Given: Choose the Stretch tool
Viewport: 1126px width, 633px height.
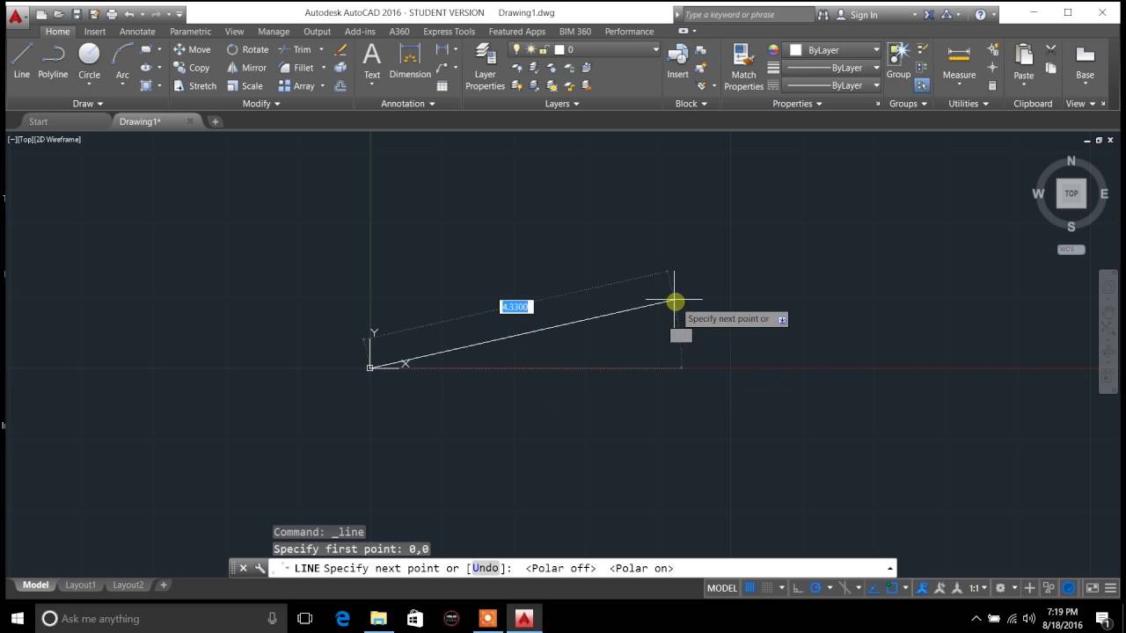Looking at the screenshot, I should pos(194,86).
